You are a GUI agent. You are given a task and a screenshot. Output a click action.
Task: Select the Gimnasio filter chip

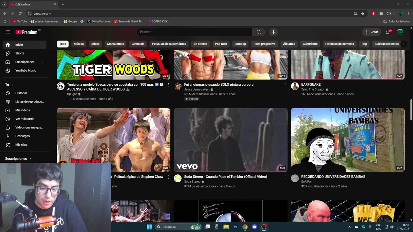138,44
